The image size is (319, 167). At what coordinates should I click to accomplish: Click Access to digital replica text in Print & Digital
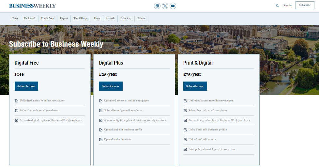coord(219,120)
